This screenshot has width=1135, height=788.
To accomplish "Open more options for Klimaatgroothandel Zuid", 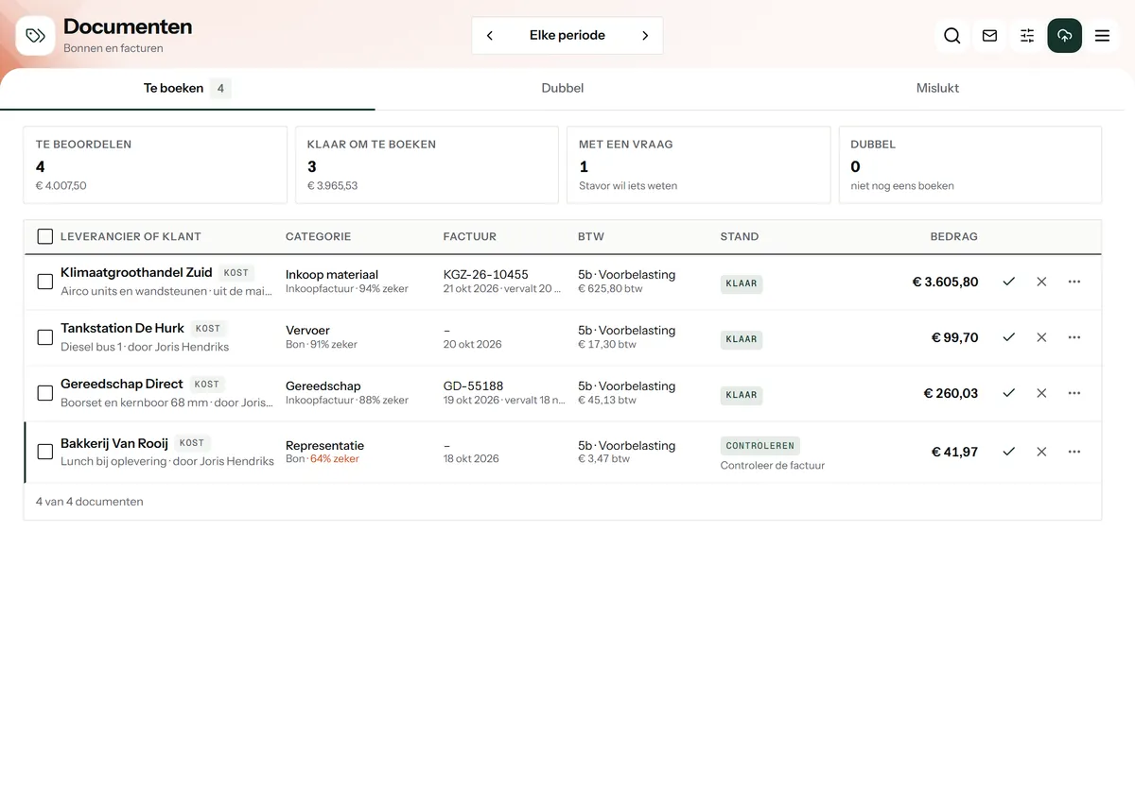I will (1074, 282).
